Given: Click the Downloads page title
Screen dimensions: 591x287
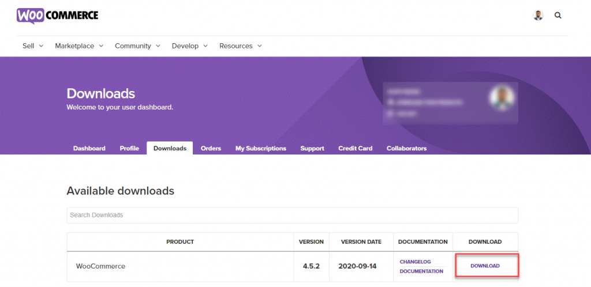Looking at the screenshot, I should [100, 93].
